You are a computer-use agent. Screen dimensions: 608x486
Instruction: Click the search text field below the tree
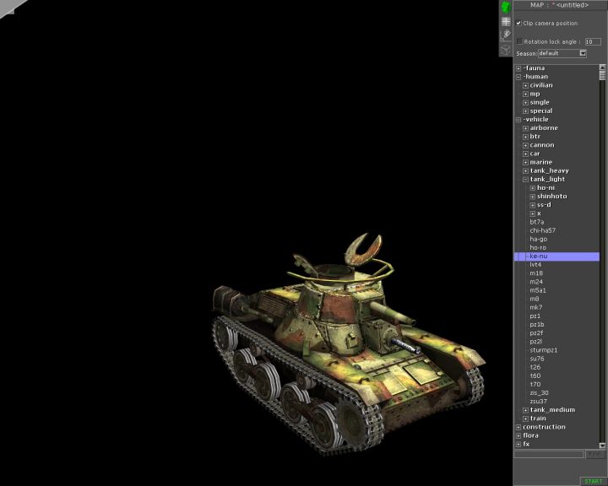pyautogui.click(x=549, y=454)
